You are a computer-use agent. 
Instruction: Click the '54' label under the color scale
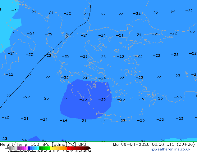89,151
